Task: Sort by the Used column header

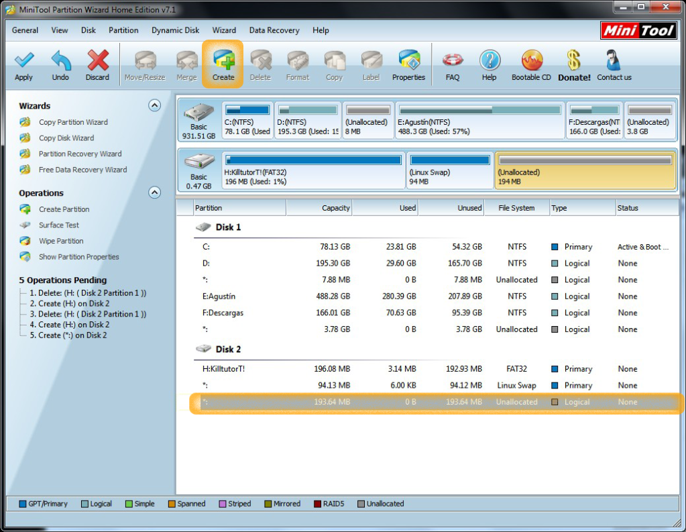Action: tap(386, 208)
